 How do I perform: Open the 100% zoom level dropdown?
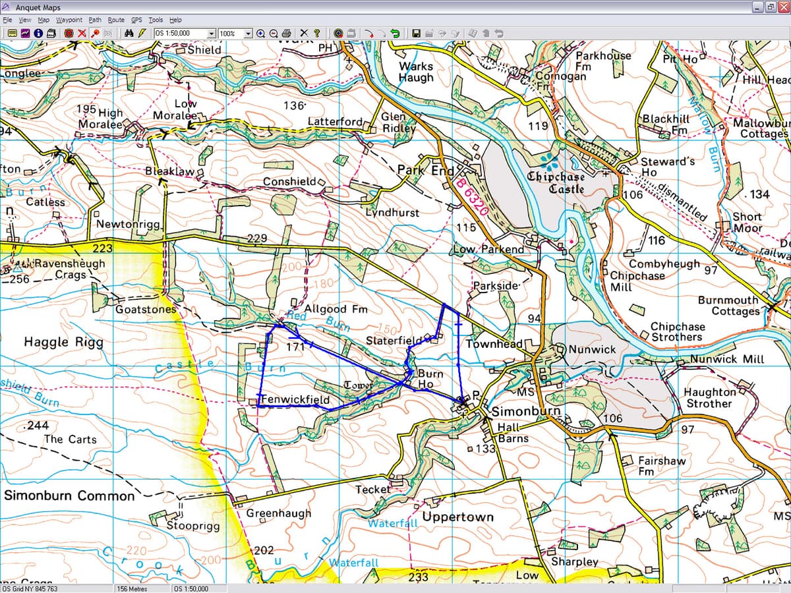(x=249, y=33)
